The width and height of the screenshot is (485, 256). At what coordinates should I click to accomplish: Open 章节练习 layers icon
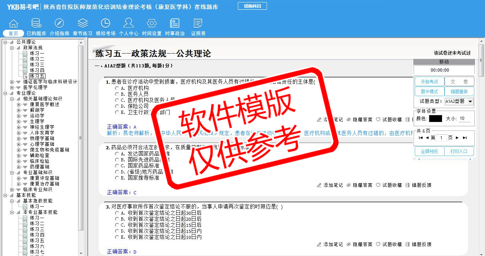pos(82,24)
